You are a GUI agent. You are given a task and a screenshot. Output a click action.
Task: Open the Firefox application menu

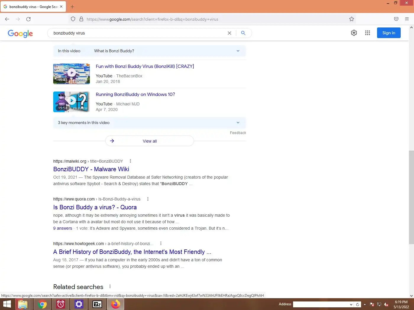[407, 19]
